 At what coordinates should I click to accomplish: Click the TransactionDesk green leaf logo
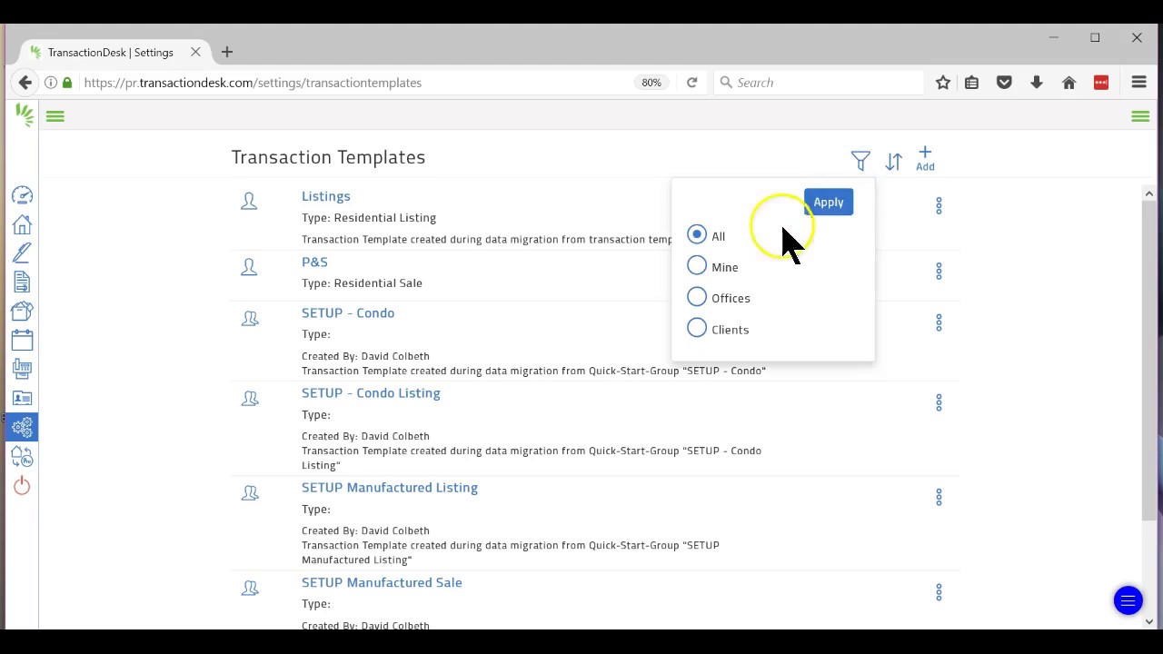[x=25, y=114]
